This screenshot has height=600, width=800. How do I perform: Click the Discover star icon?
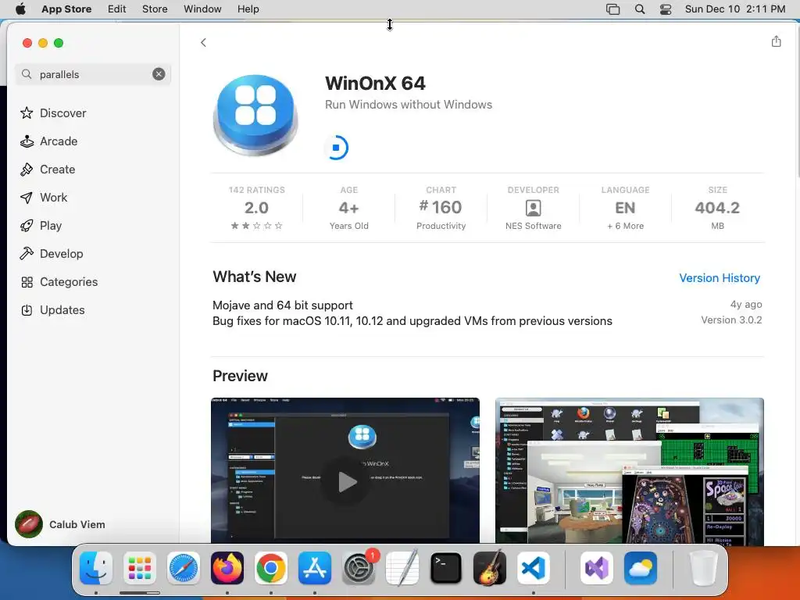[27, 112]
